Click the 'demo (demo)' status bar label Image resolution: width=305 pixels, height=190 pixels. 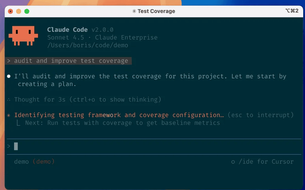34,162
